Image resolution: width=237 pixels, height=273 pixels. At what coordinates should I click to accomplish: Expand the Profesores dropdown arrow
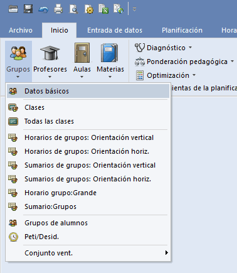point(50,77)
